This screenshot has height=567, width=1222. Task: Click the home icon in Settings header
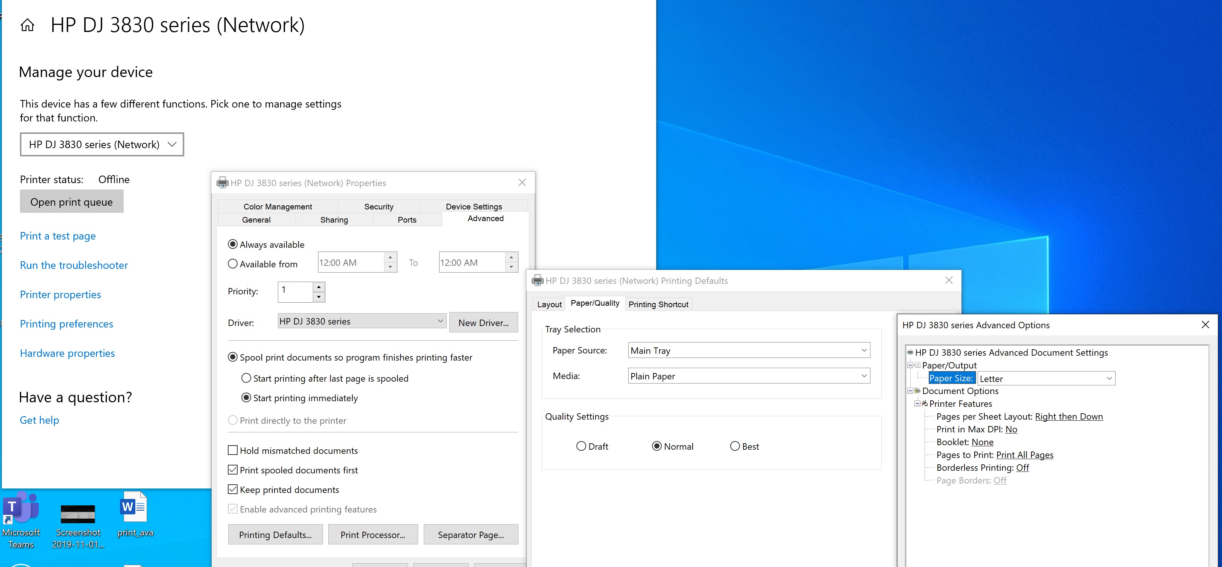(x=27, y=25)
